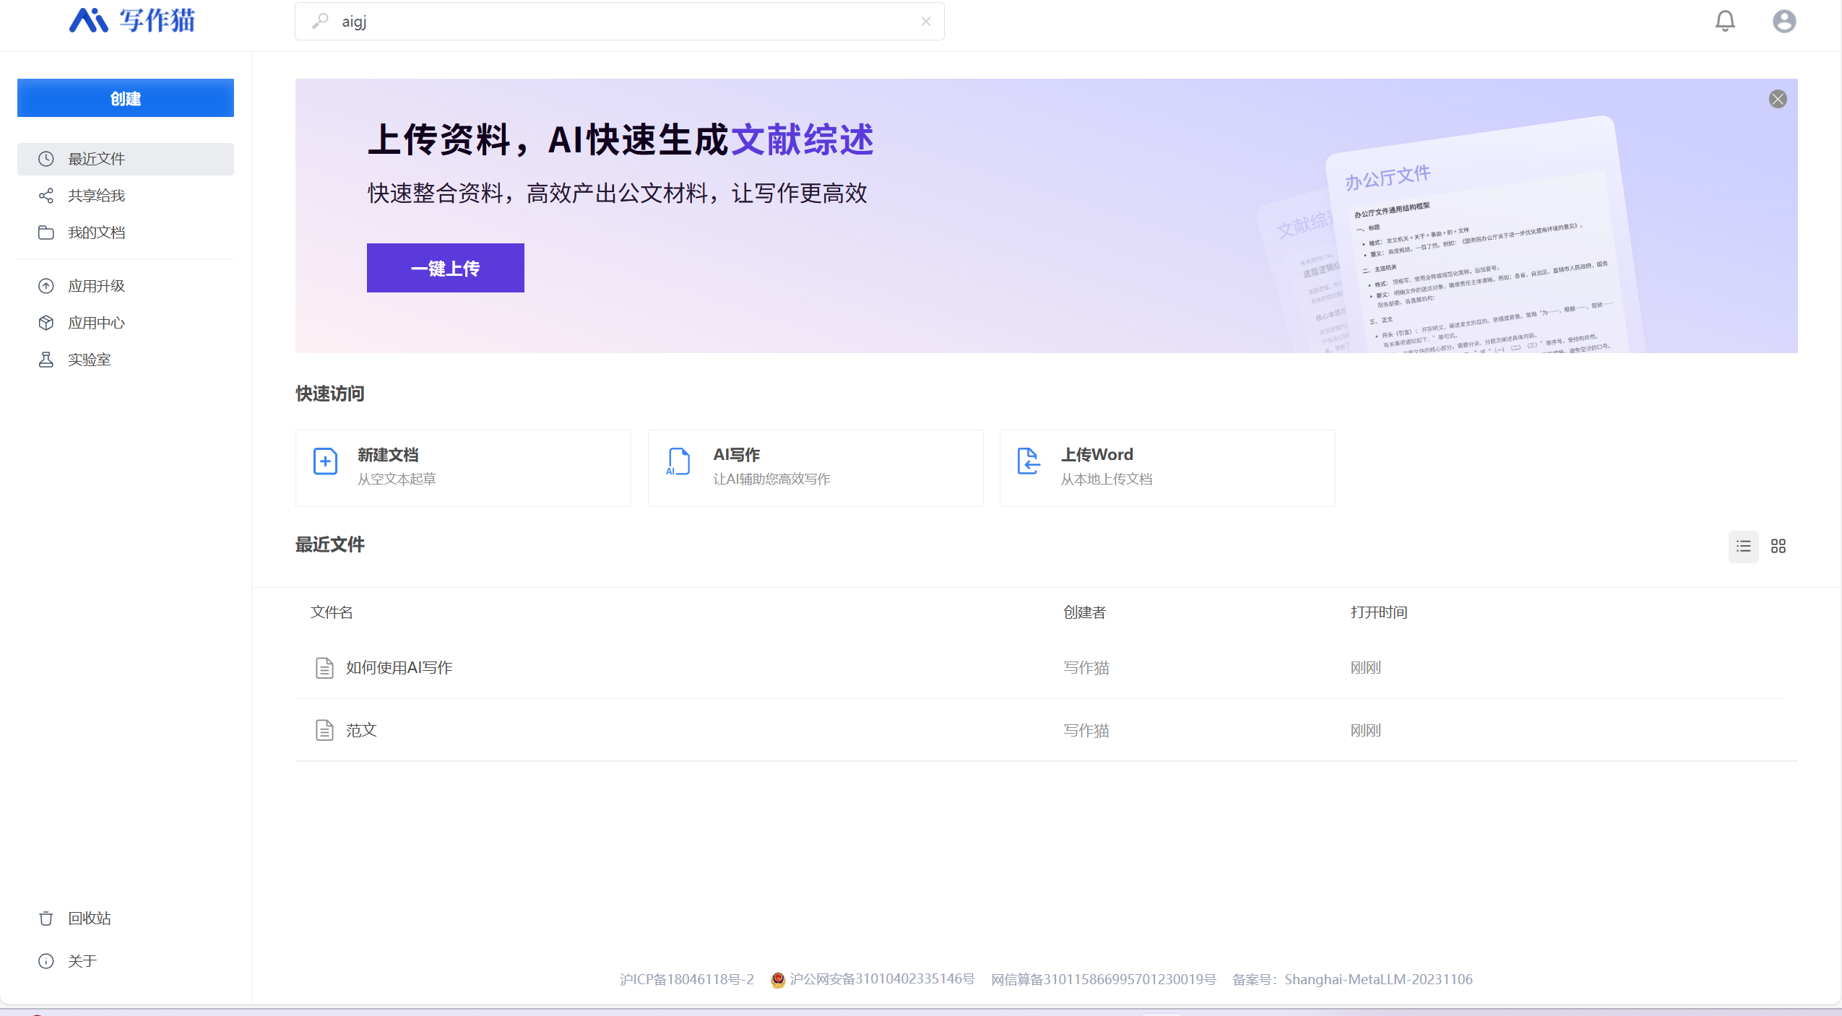Open the notifications bell icon
The height and width of the screenshot is (1016, 1842).
1725,21
